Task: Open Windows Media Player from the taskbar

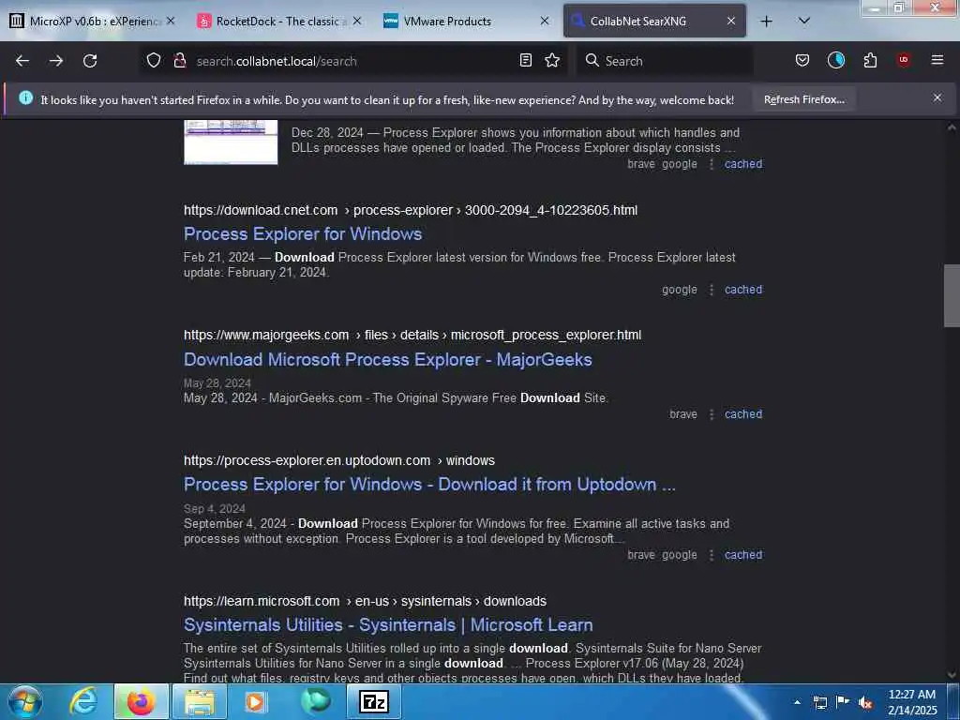Action: click(256, 701)
